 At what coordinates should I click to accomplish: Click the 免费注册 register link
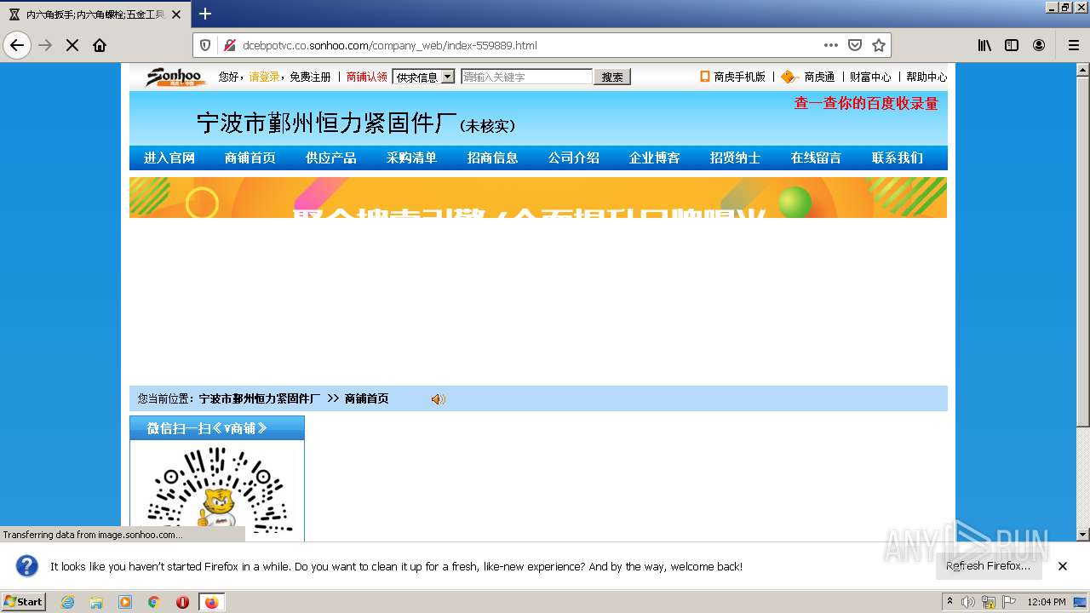tap(310, 77)
